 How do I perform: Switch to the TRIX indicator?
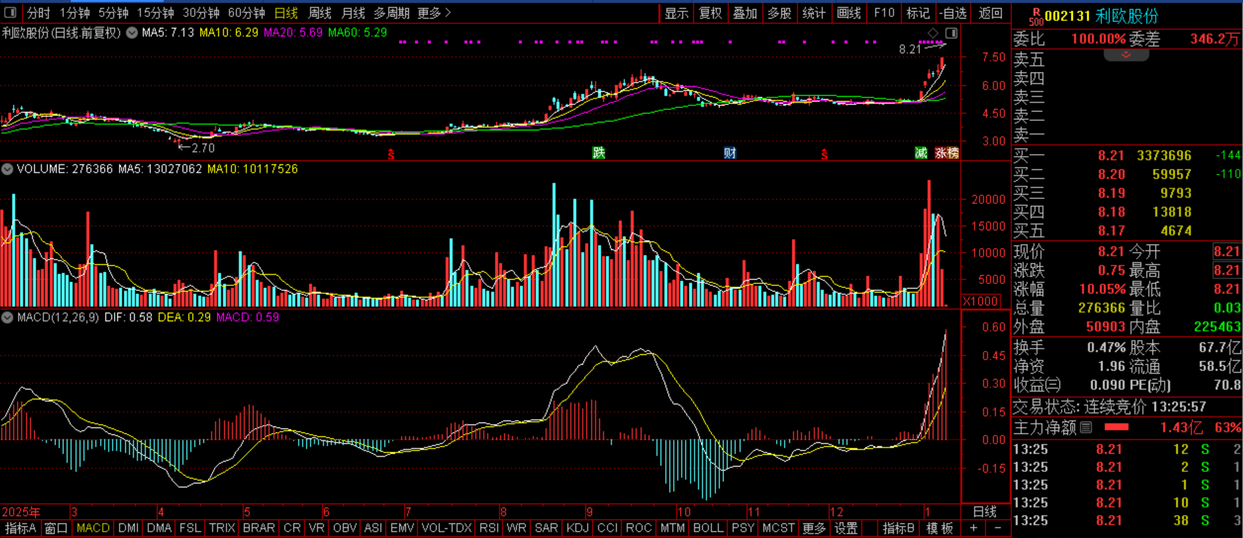pos(222,528)
